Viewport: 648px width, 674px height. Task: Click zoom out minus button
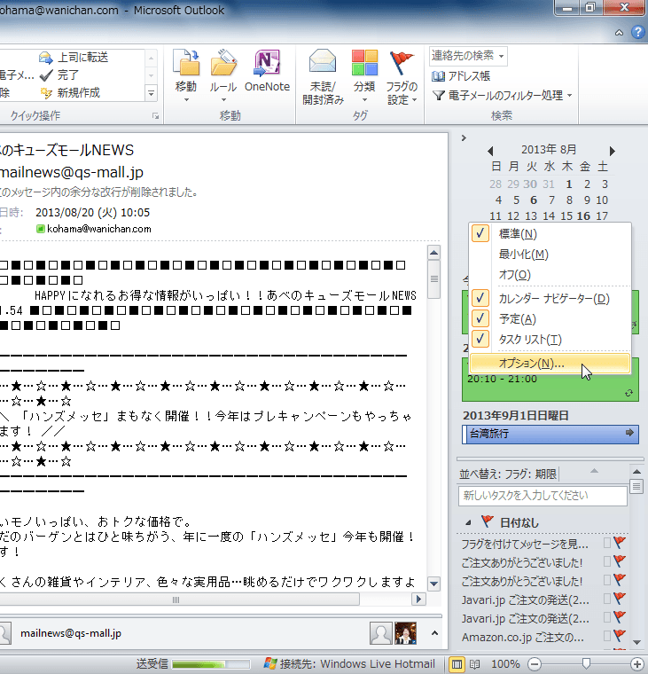[535, 664]
